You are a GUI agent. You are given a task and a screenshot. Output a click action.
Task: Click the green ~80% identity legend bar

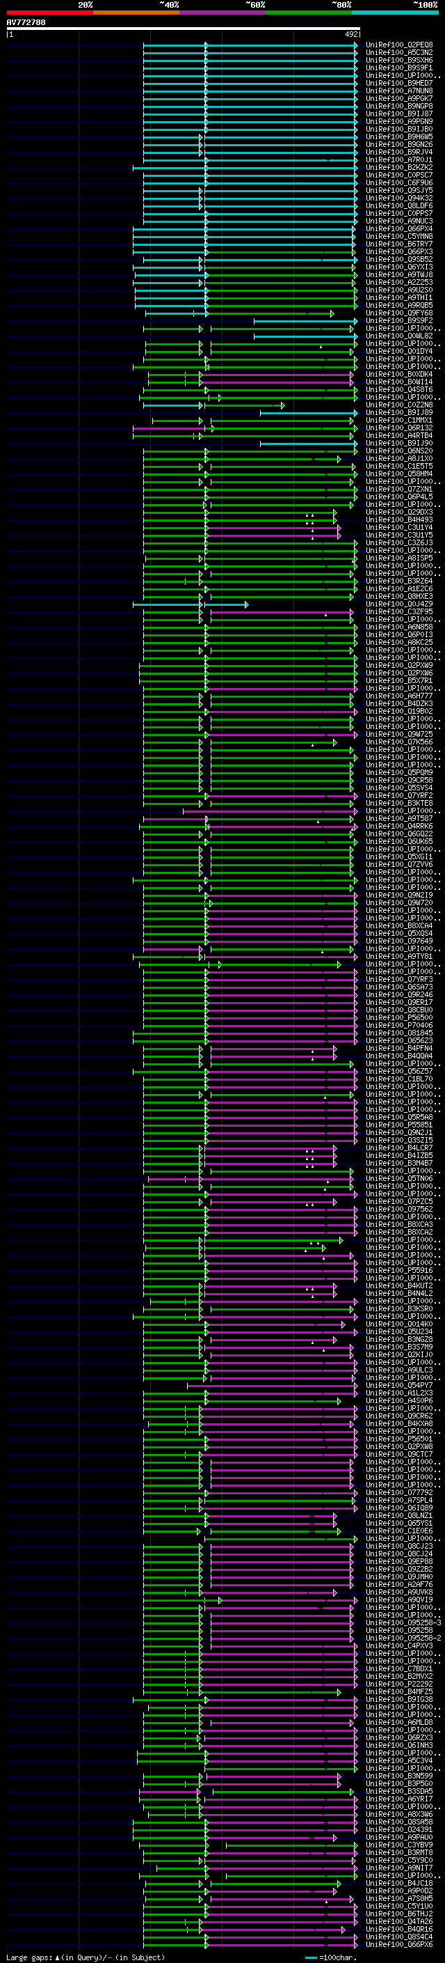[x=308, y=13]
